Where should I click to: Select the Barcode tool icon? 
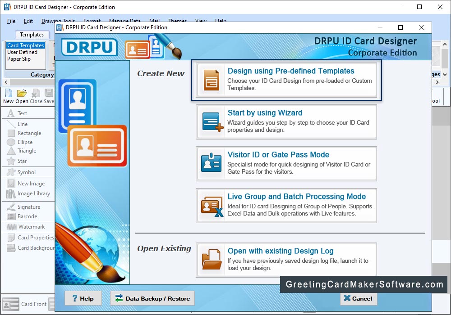coord(11,216)
